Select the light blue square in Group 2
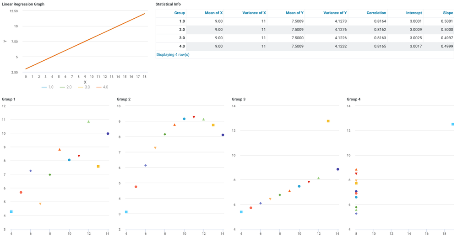Screen dimensions: 457x247 126,212
